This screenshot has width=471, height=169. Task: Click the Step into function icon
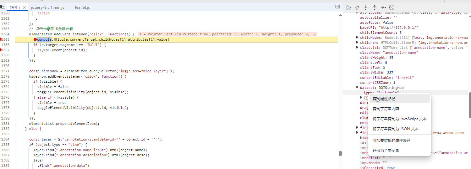click(x=366, y=7)
